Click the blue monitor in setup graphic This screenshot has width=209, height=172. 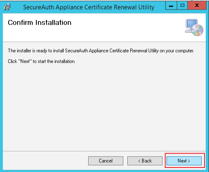192,24
